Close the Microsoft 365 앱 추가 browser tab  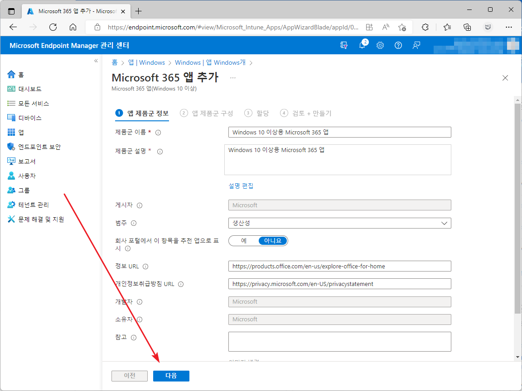tap(123, 11)
